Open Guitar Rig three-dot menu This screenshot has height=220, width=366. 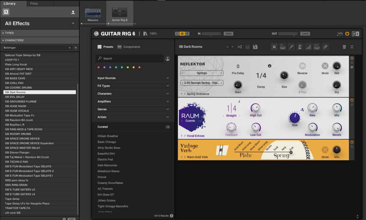click(139, 34)
